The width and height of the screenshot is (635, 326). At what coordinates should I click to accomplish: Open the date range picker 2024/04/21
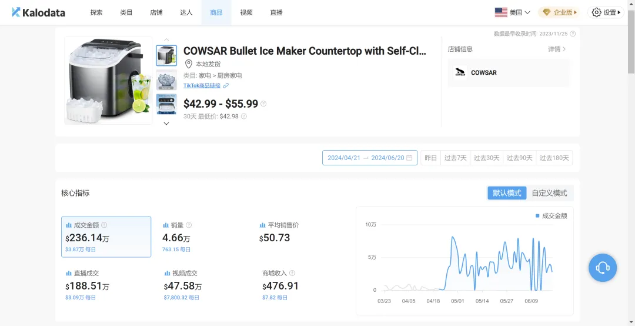(x=370, y=158)
